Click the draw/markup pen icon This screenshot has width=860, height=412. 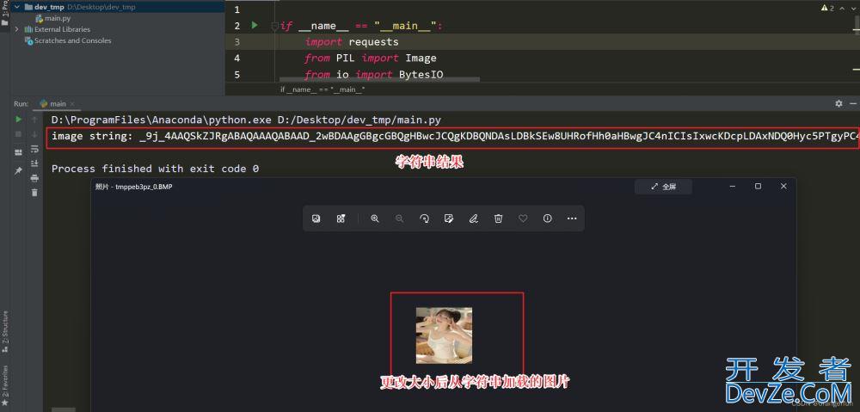point(473,218)
